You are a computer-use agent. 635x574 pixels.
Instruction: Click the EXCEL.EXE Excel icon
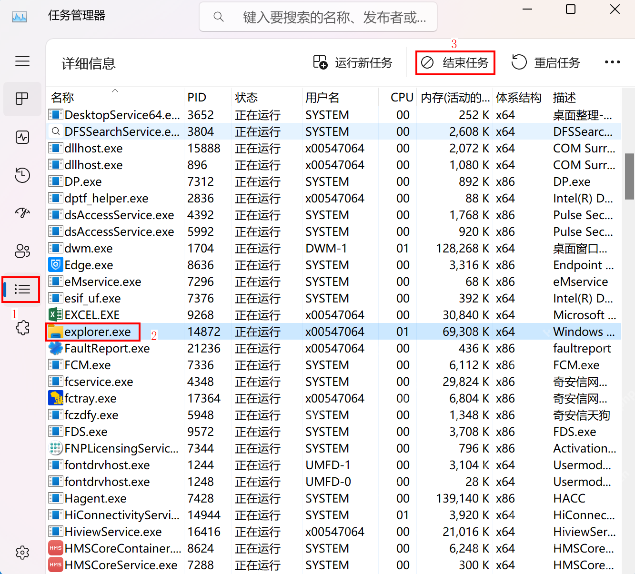click(x=56, y=315)
